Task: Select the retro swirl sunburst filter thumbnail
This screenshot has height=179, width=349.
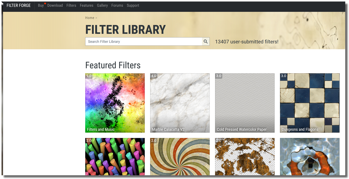Action: [x=180, y=156]
